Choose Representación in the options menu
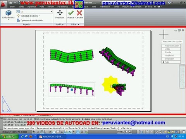 click(x=171, y=46)
